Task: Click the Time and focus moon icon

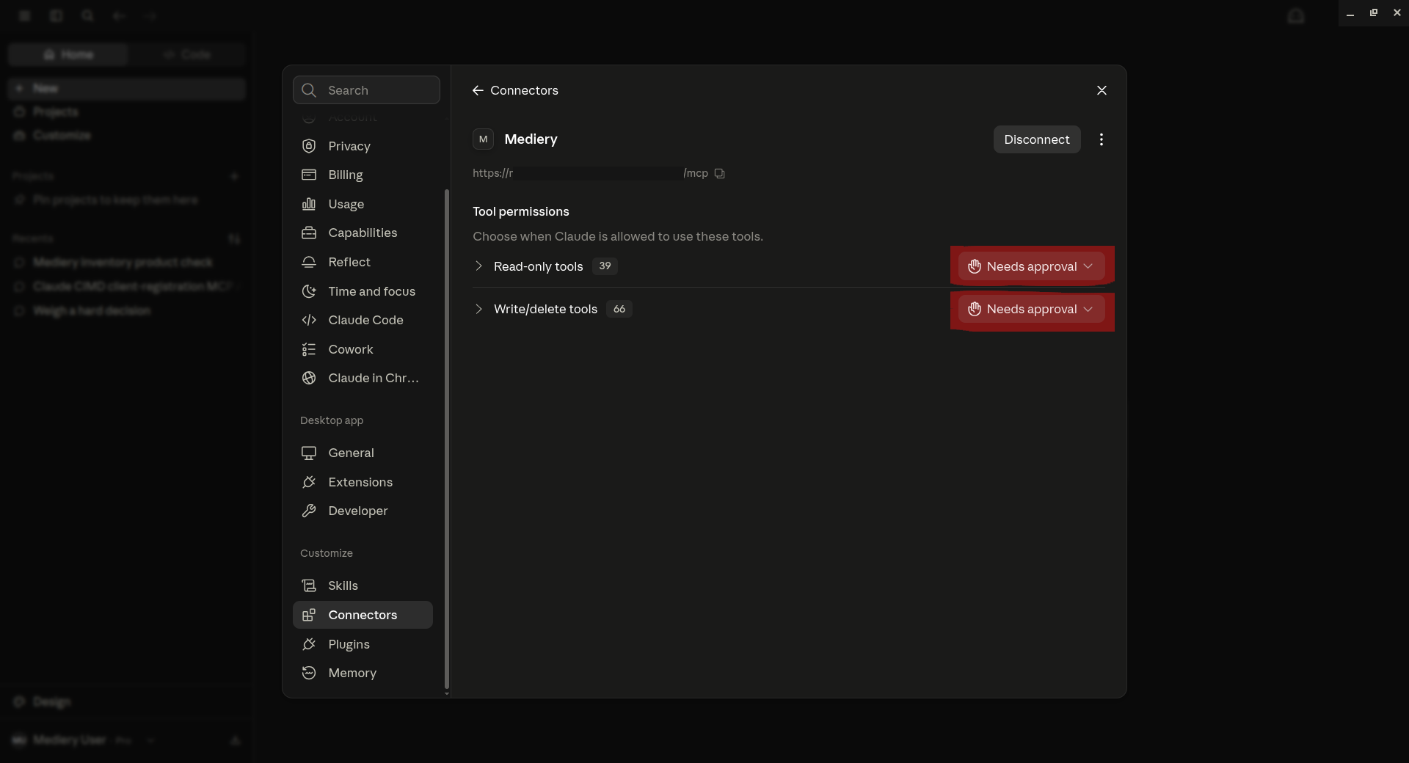Action: tap(309, 291)
